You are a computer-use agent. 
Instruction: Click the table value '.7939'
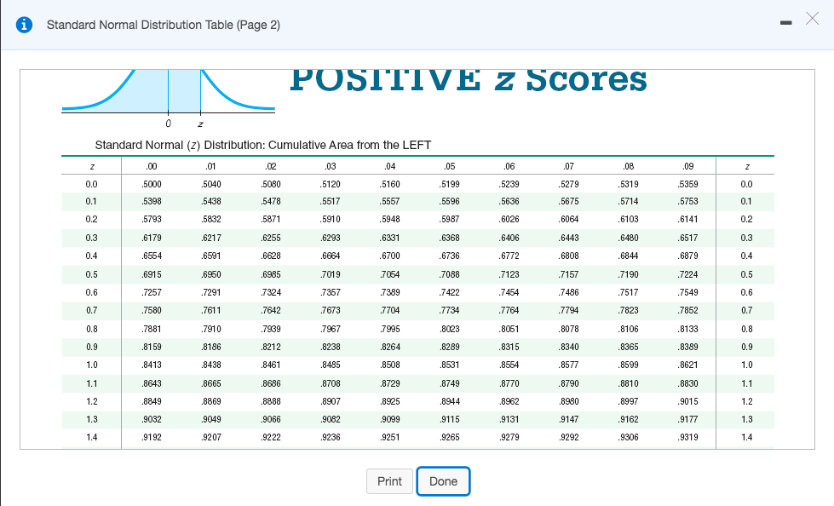pos(271,329)
